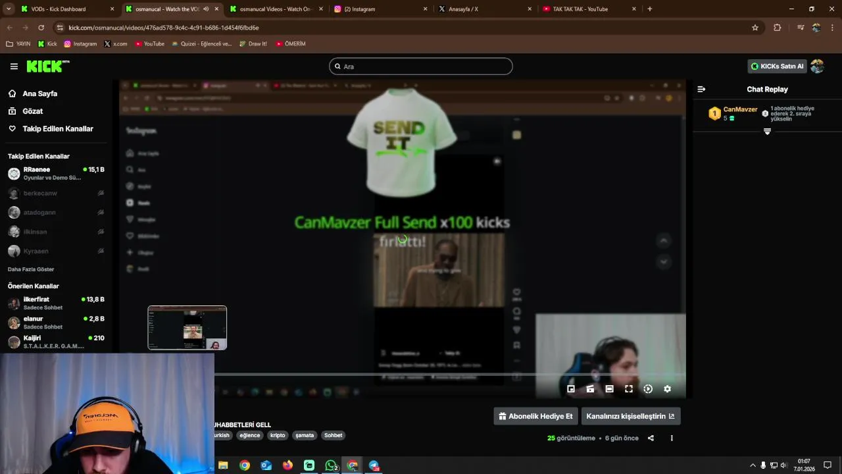Switch to VODs - Kick Dashboard tab
The height and width of the screenshot is (474, 842).
point(68,9)
